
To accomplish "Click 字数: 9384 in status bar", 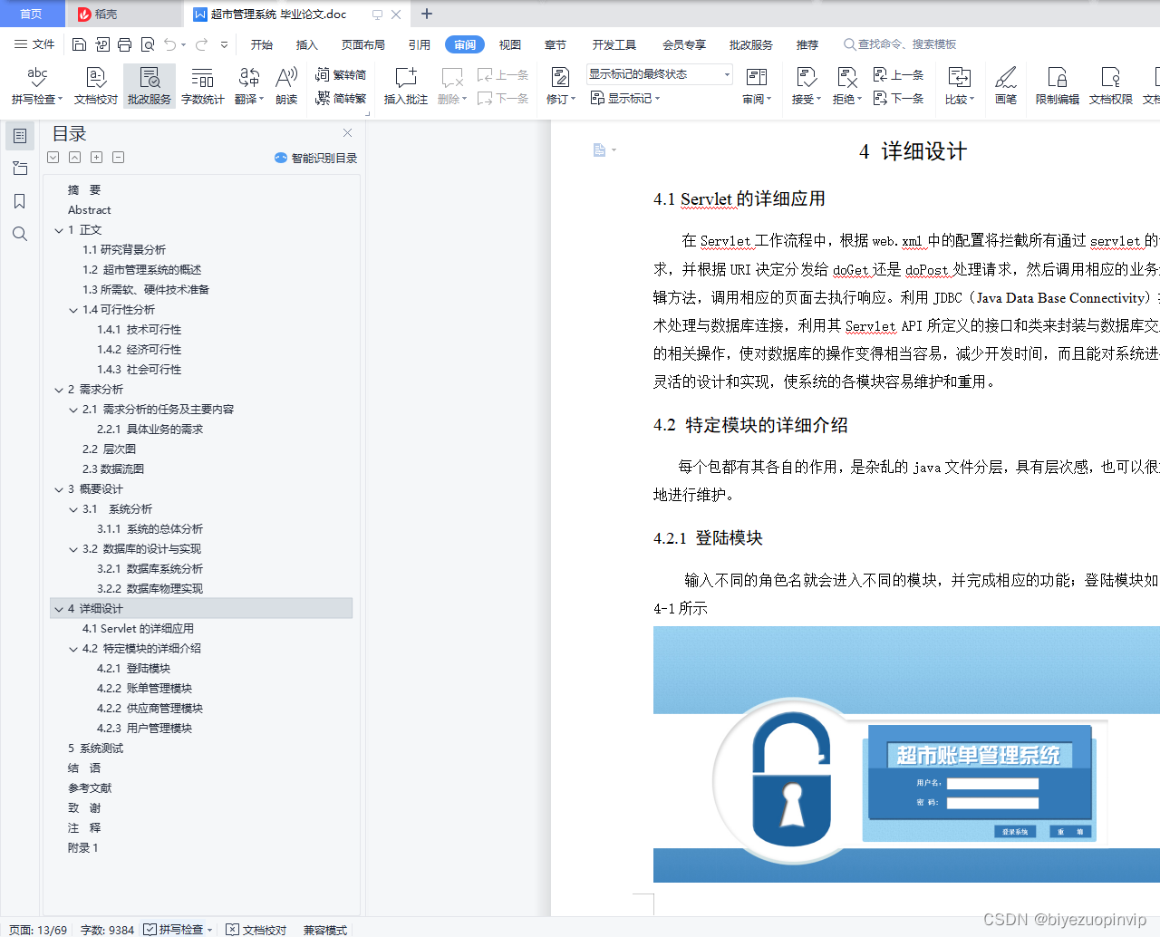I will coord(107,930).
